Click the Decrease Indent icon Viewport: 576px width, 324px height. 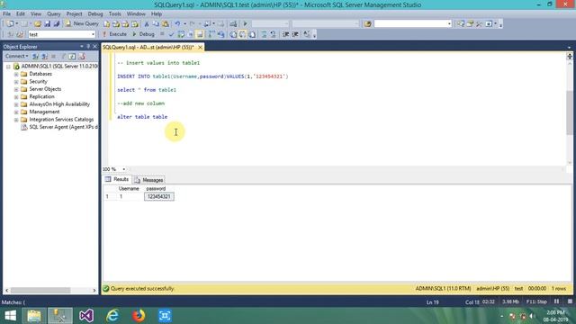pos(285,34)
